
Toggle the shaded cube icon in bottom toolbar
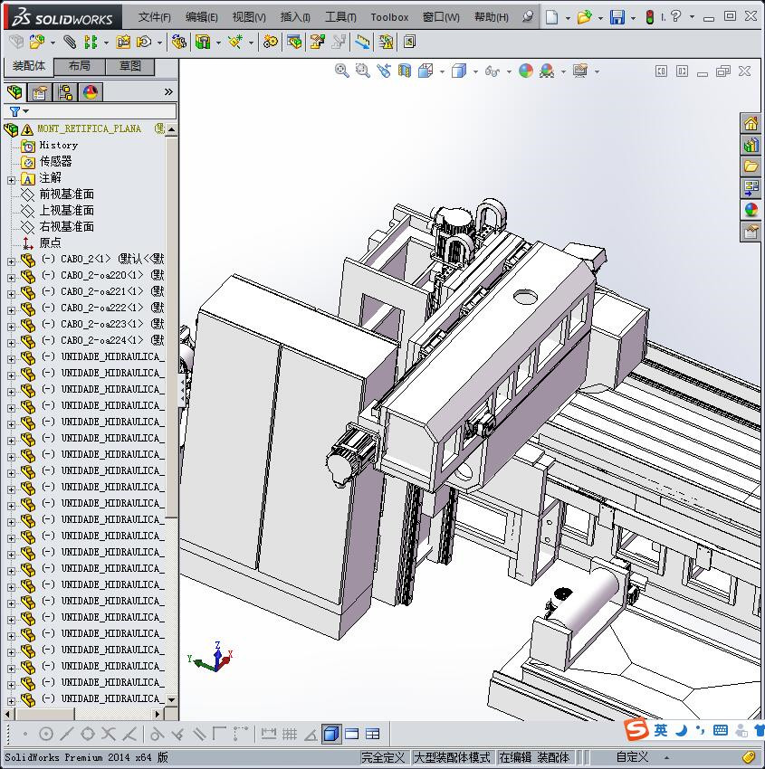tap(331, 734)
